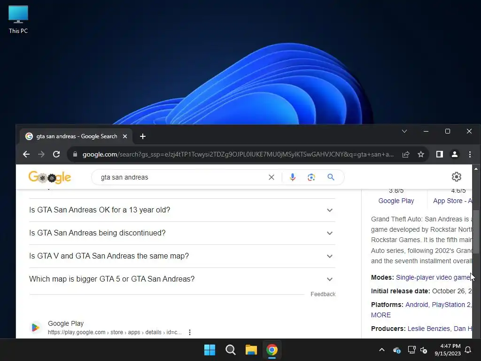Clear the search box with the X

point(272,177)
